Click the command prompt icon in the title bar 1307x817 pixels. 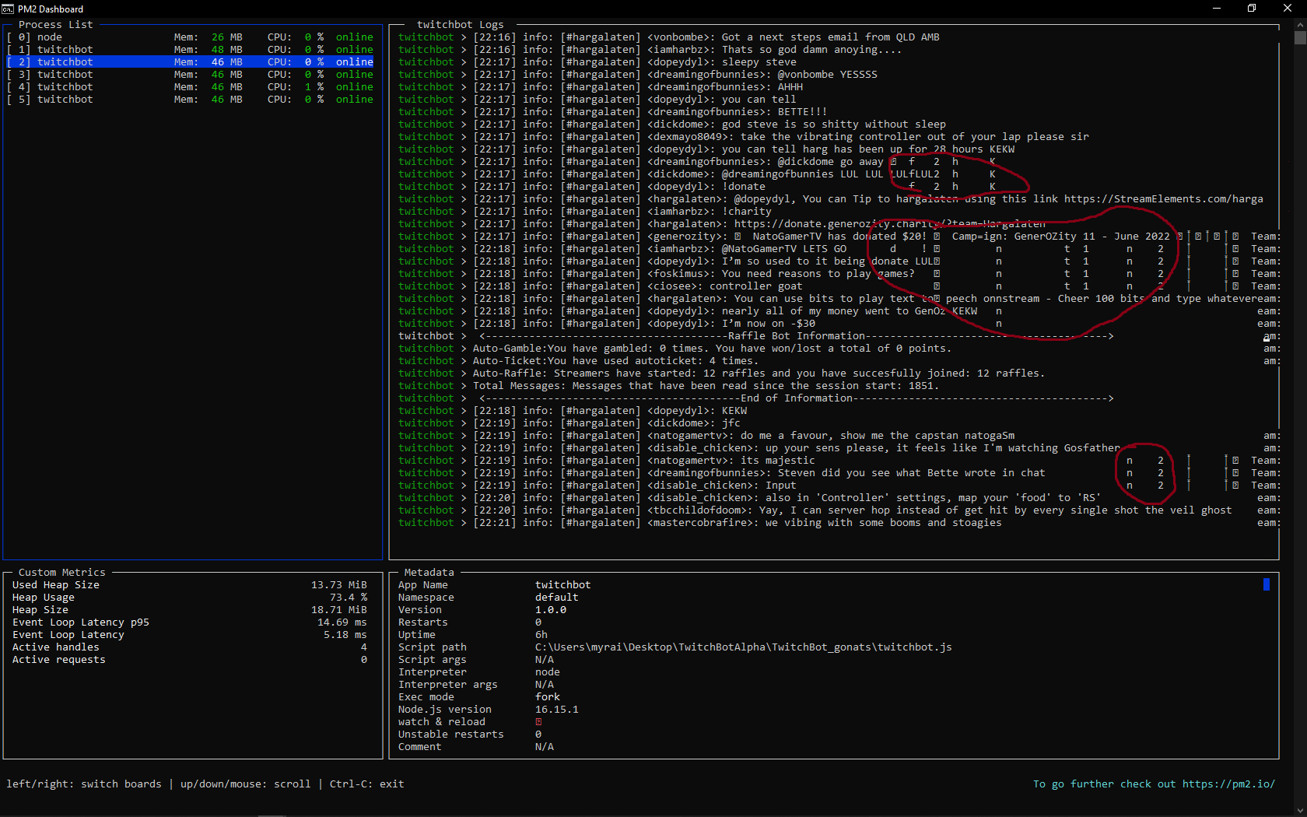tap(9, 9)
